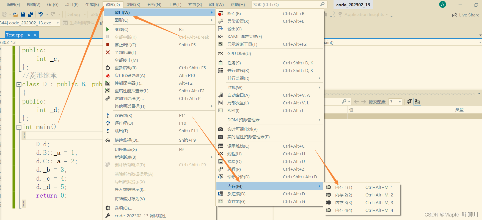
Task: Click the Memory 1 chip icon
Action: [328, 187]
